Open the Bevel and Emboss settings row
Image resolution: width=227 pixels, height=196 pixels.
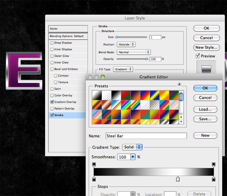(x=68, y=69)
